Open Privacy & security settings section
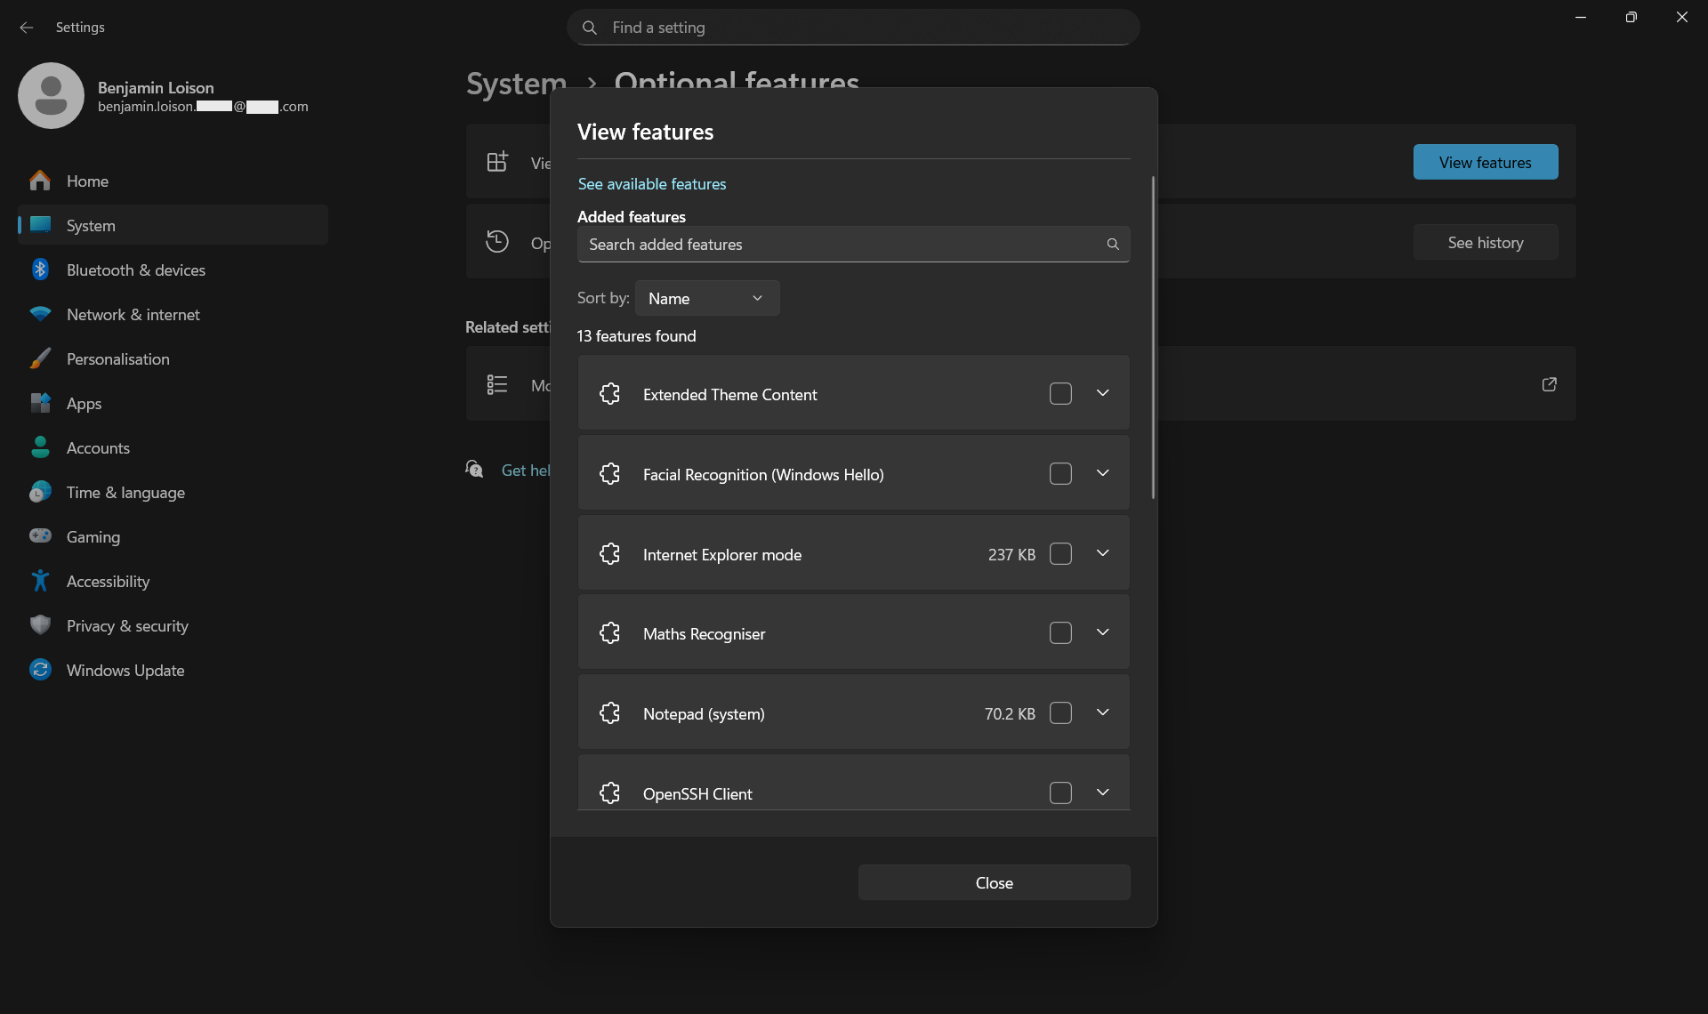This screenshot has width=1708, height=1014. (x=127, y=626)
